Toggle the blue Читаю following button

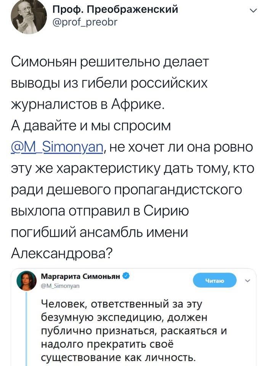[x=215, y=281]
